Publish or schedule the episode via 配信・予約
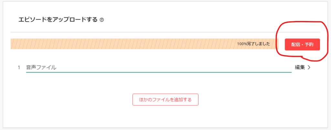This screenshot has height=130, width=331. 302,45
